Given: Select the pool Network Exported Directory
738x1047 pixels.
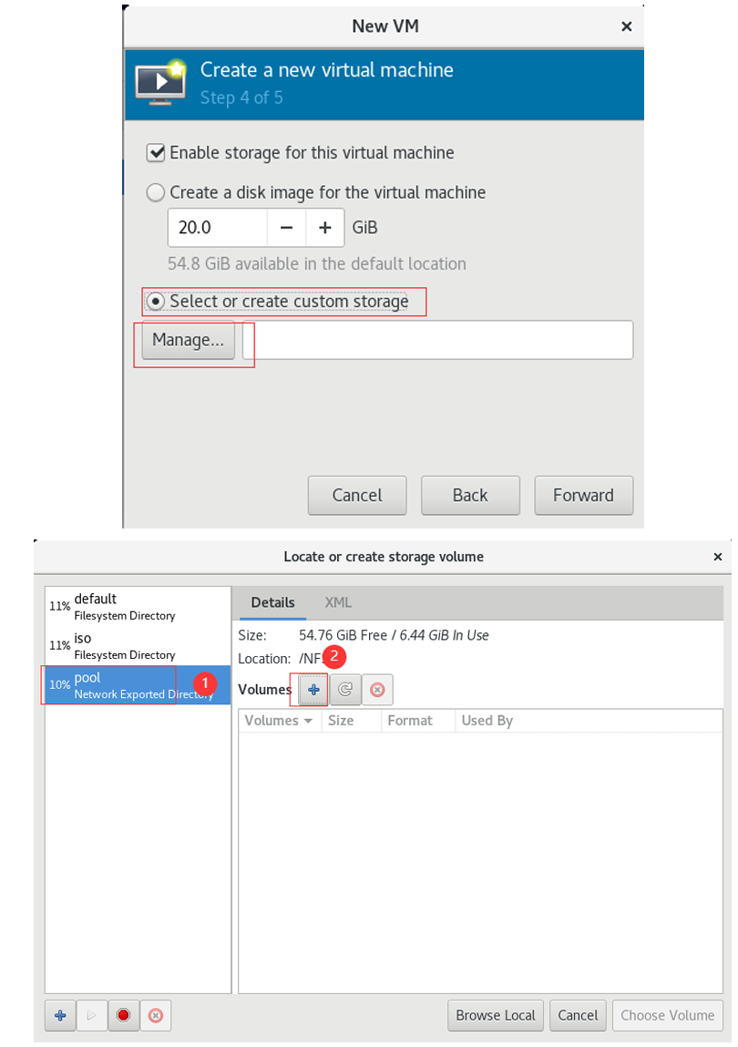Looking at the screenshot, I should (138, 685).
